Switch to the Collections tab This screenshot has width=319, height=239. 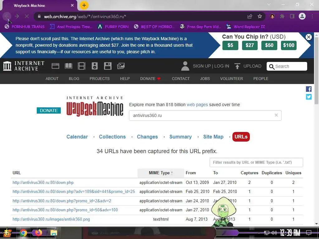click(x=112, y=137)
